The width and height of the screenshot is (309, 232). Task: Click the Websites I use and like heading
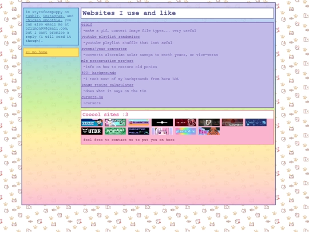[129, 13]
